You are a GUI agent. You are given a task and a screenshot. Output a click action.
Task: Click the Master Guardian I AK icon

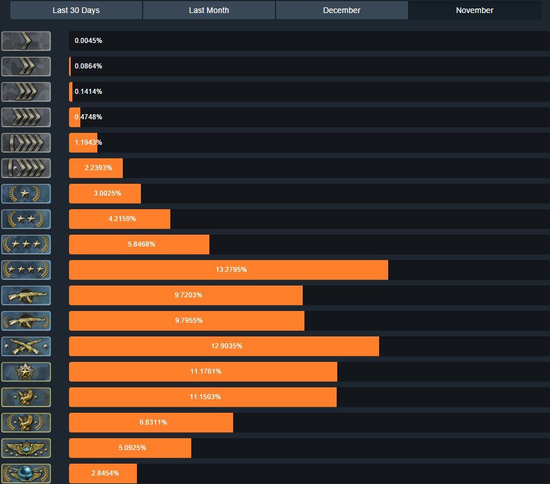[x=26, y=296]
